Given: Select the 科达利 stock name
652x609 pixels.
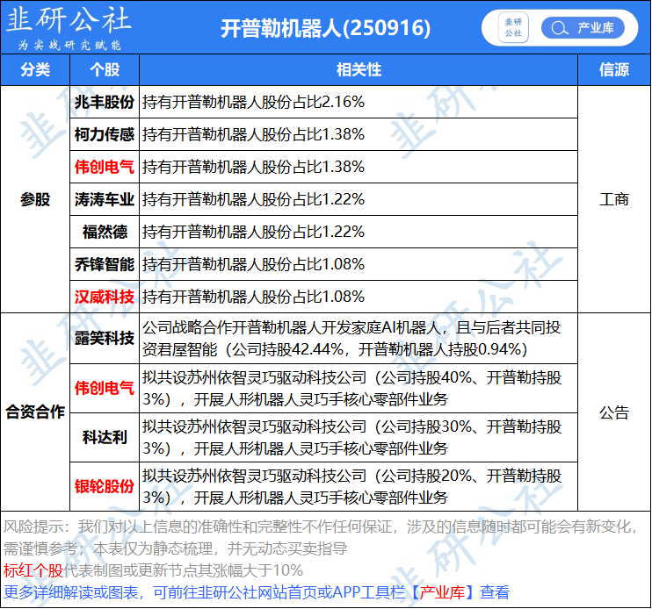Looking at the screenshot, I should tap(105, 437).
